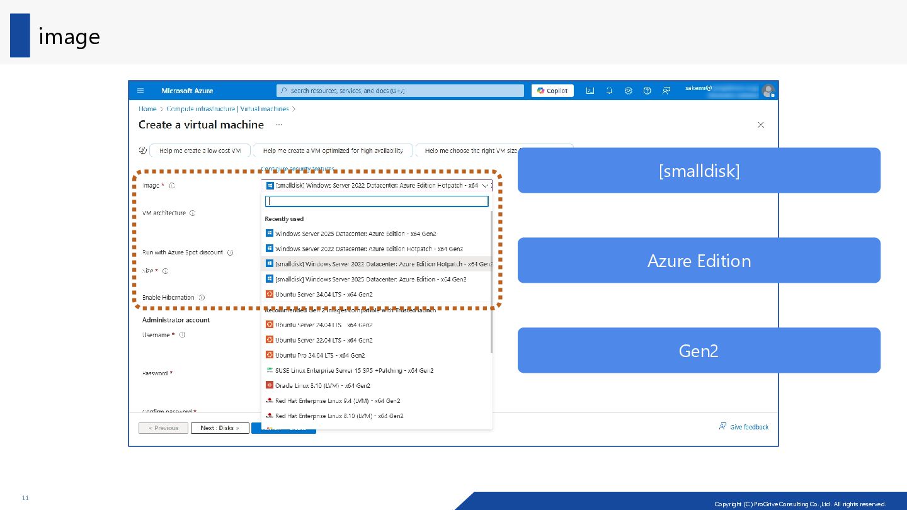Click the top search resources bar

pyautogui.click(x=400, y=91)
